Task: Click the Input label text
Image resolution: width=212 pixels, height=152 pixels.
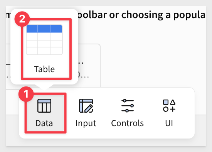Action: pyautogui.click(x=86, y=123)
